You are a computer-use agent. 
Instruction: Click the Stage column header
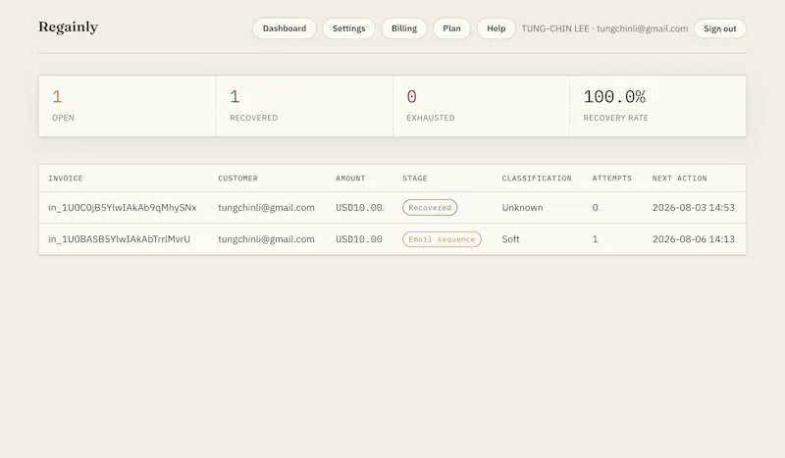[x=415, y=178]
